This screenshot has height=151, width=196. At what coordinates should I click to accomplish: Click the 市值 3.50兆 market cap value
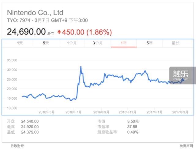[133, 121]
